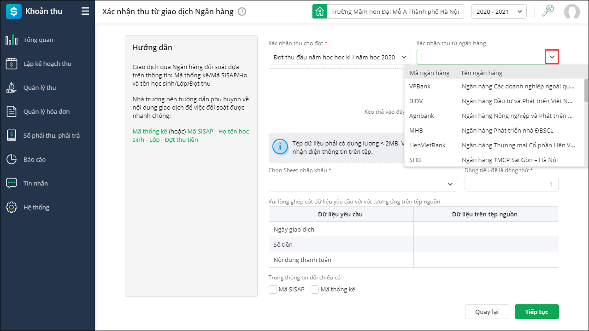
Task: Toggle the hamburger sidebar menu
Action: [x=85, y=12]
